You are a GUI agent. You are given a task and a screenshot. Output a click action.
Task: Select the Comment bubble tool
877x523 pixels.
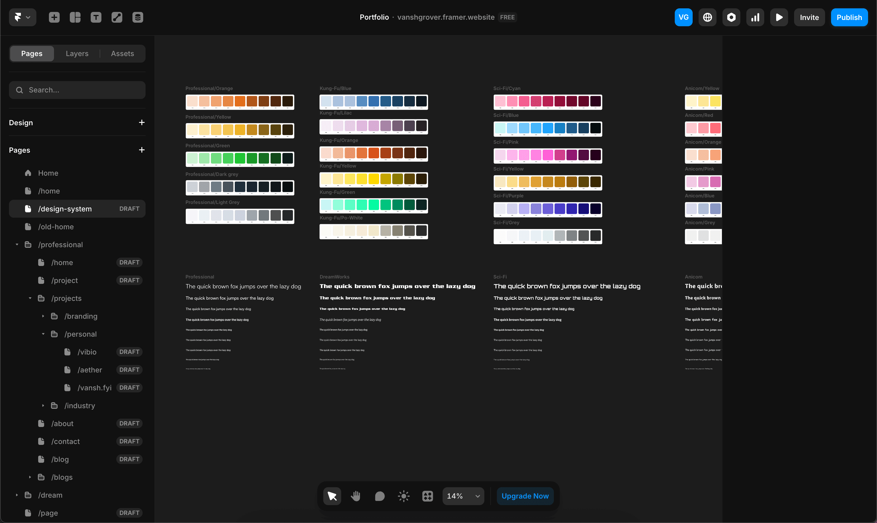(x=380, y=496)
